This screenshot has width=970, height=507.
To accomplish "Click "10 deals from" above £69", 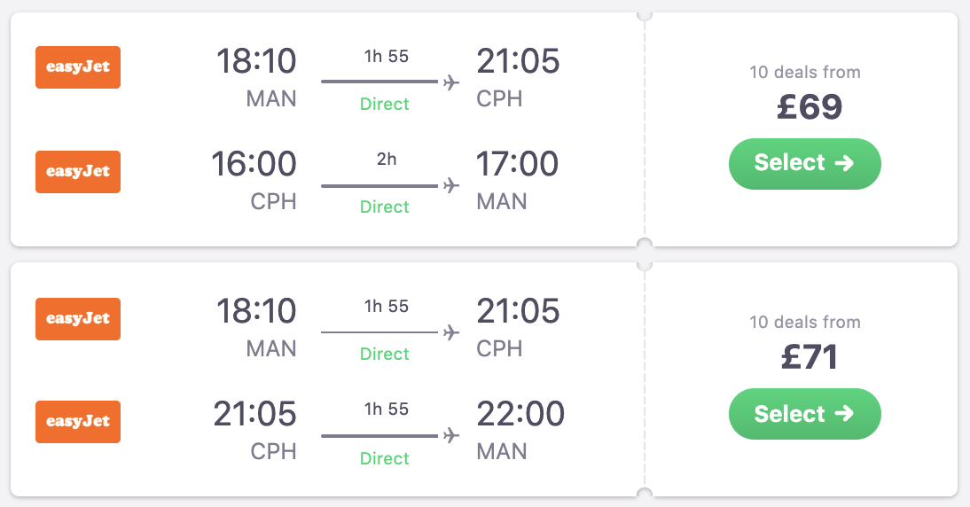I will [805, 73].
